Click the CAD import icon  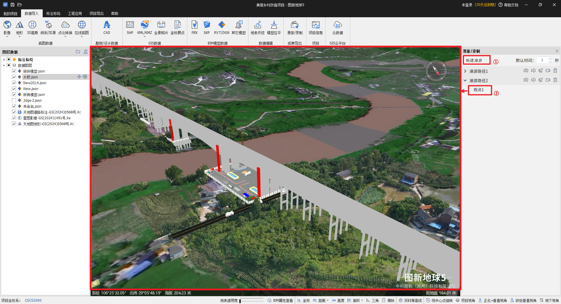[x=107, y=25]
